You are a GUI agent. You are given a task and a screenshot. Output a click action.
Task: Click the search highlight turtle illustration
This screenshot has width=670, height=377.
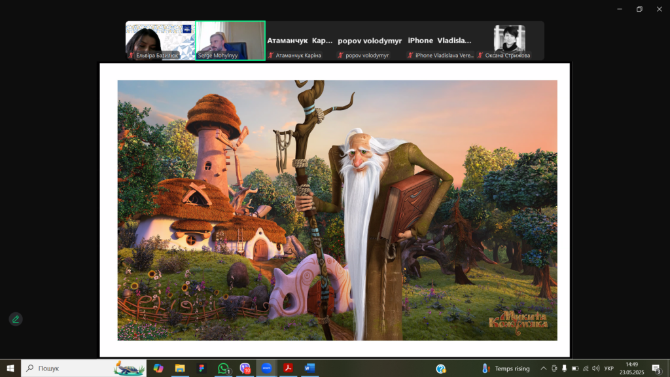(129, 368)
